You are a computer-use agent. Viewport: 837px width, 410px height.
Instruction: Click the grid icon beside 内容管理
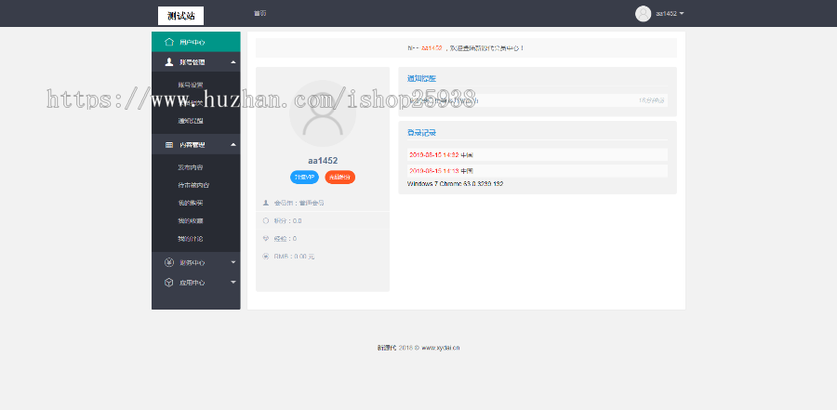[169, 145]
